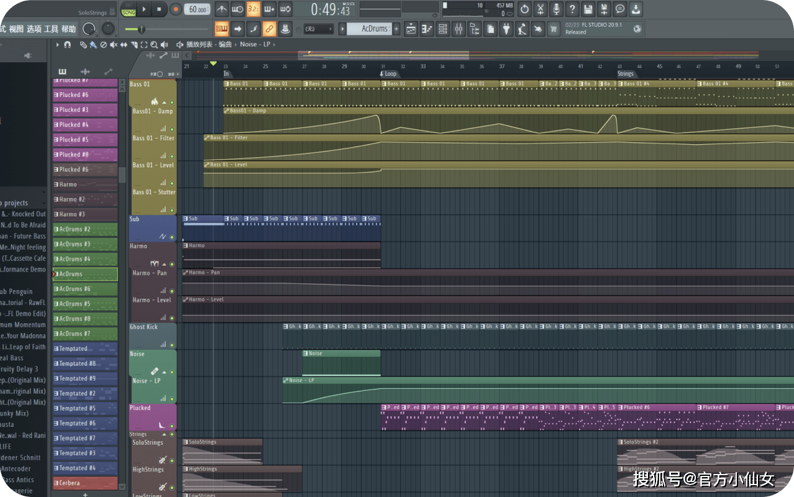Click the Strings timeline marker
The width and height of the screenshot is (794, 497).
click(625, 74)
